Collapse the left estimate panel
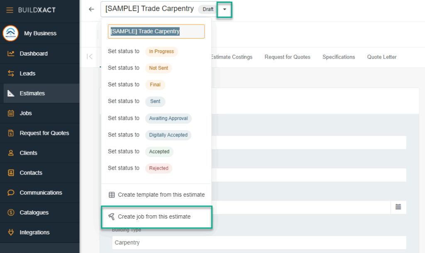 tap(89, 57)
